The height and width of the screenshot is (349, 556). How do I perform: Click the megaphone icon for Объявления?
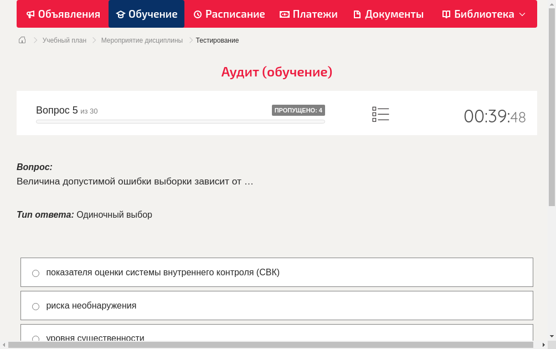point(30,14)
